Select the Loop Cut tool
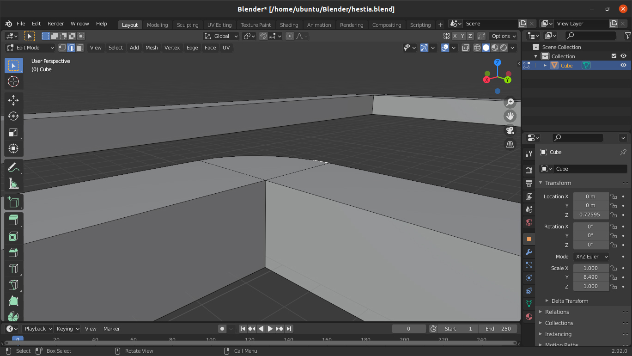The image size is (632, 356). tap(13, 269)
